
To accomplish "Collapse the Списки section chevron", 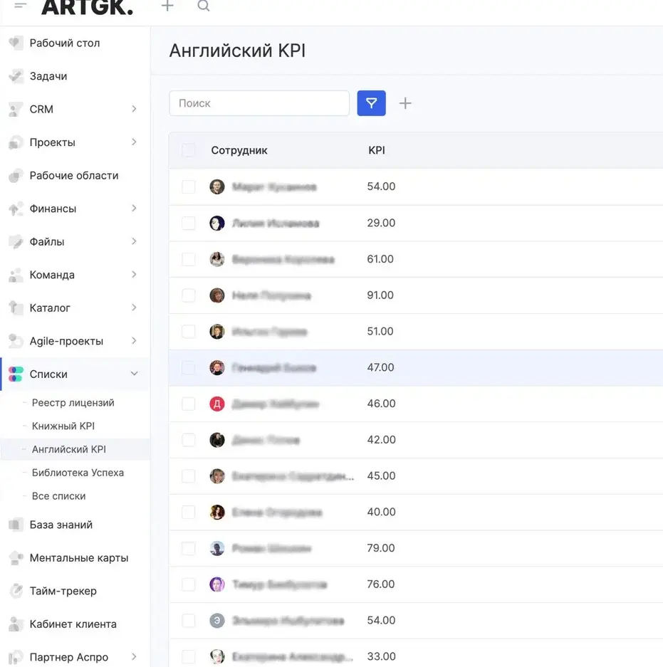I will [x=134, y=374].
